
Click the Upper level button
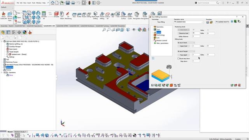[x=183, y=46]
